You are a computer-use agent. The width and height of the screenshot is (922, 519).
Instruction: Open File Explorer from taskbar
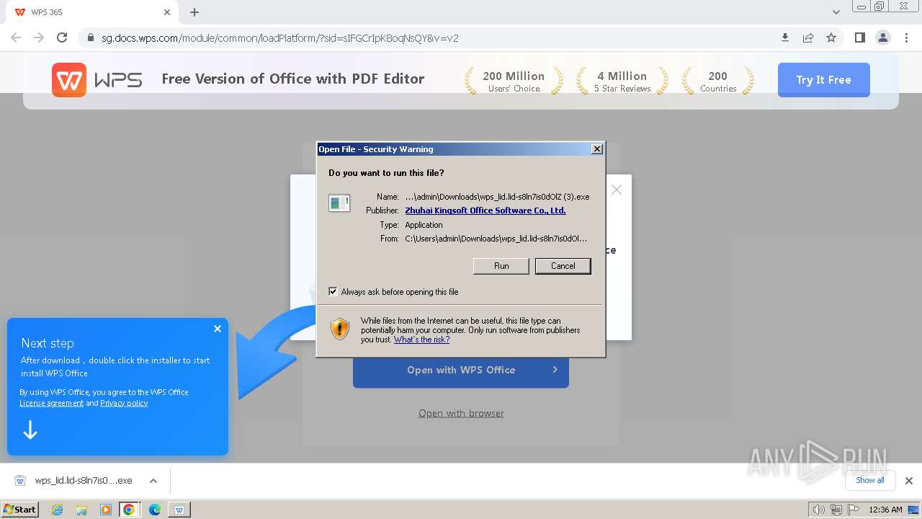81,510
